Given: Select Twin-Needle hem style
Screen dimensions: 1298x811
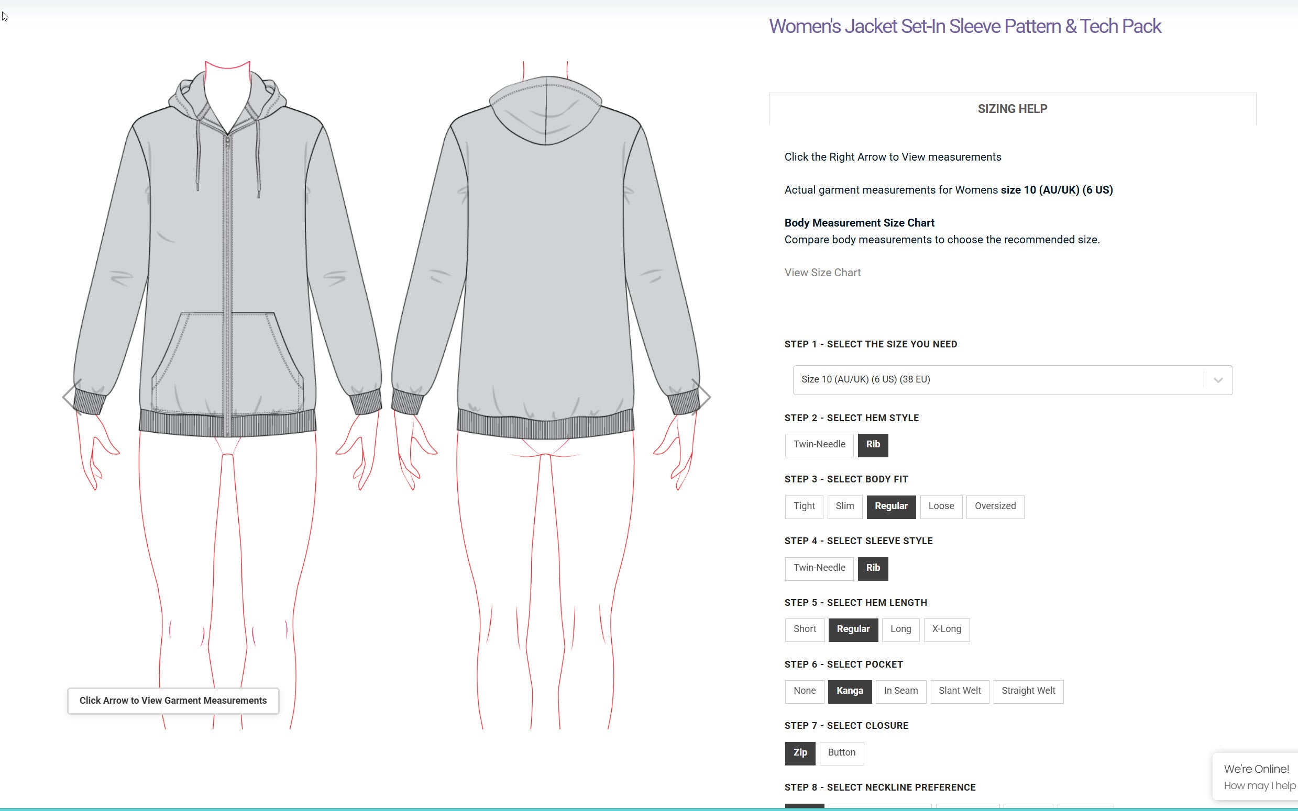Looking at the screenshot, I should (x=819, y=445).
